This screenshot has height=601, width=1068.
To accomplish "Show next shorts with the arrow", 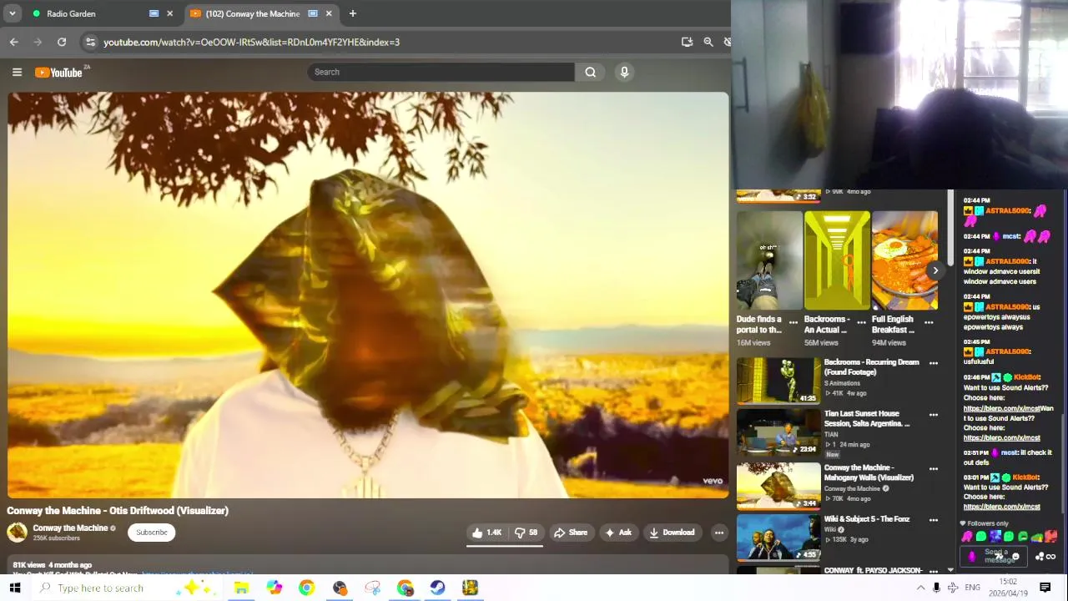I will tap(935, 270).
